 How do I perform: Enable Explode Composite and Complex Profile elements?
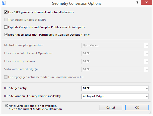6,27
